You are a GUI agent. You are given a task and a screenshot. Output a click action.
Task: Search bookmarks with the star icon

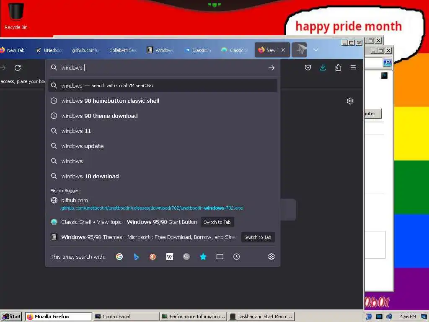pyautogui.click(x=203, y=257)
